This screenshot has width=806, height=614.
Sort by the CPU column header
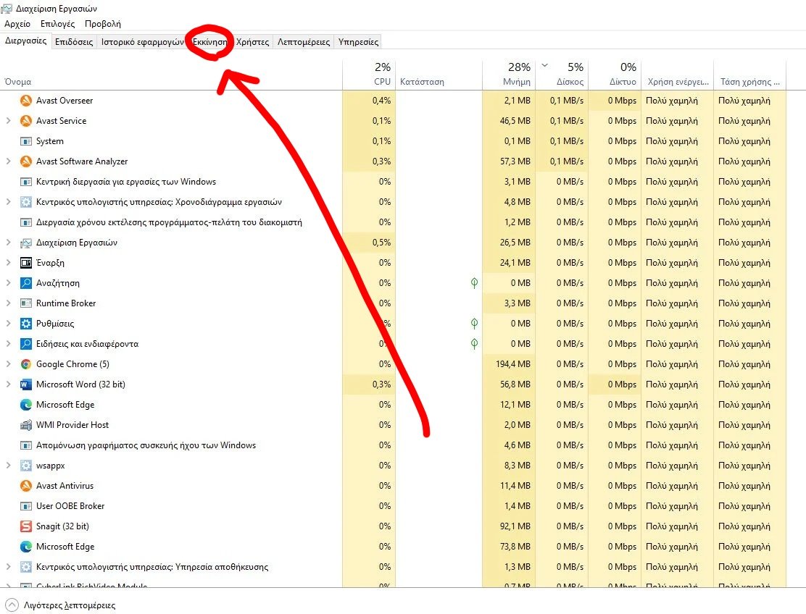pyautogui.click(x=369, y=75)
